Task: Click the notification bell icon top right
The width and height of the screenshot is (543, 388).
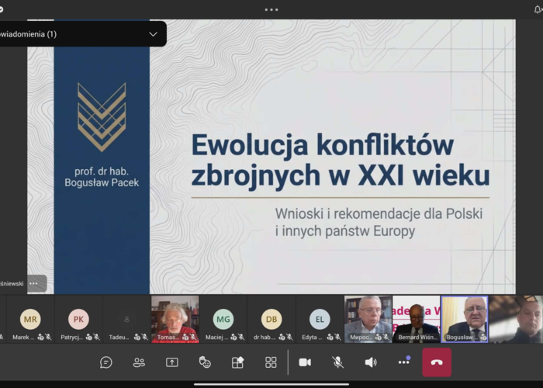Action: pyautogui.click(x=538, y=9)
